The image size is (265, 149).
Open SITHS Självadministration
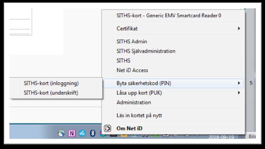click(173, 51)
